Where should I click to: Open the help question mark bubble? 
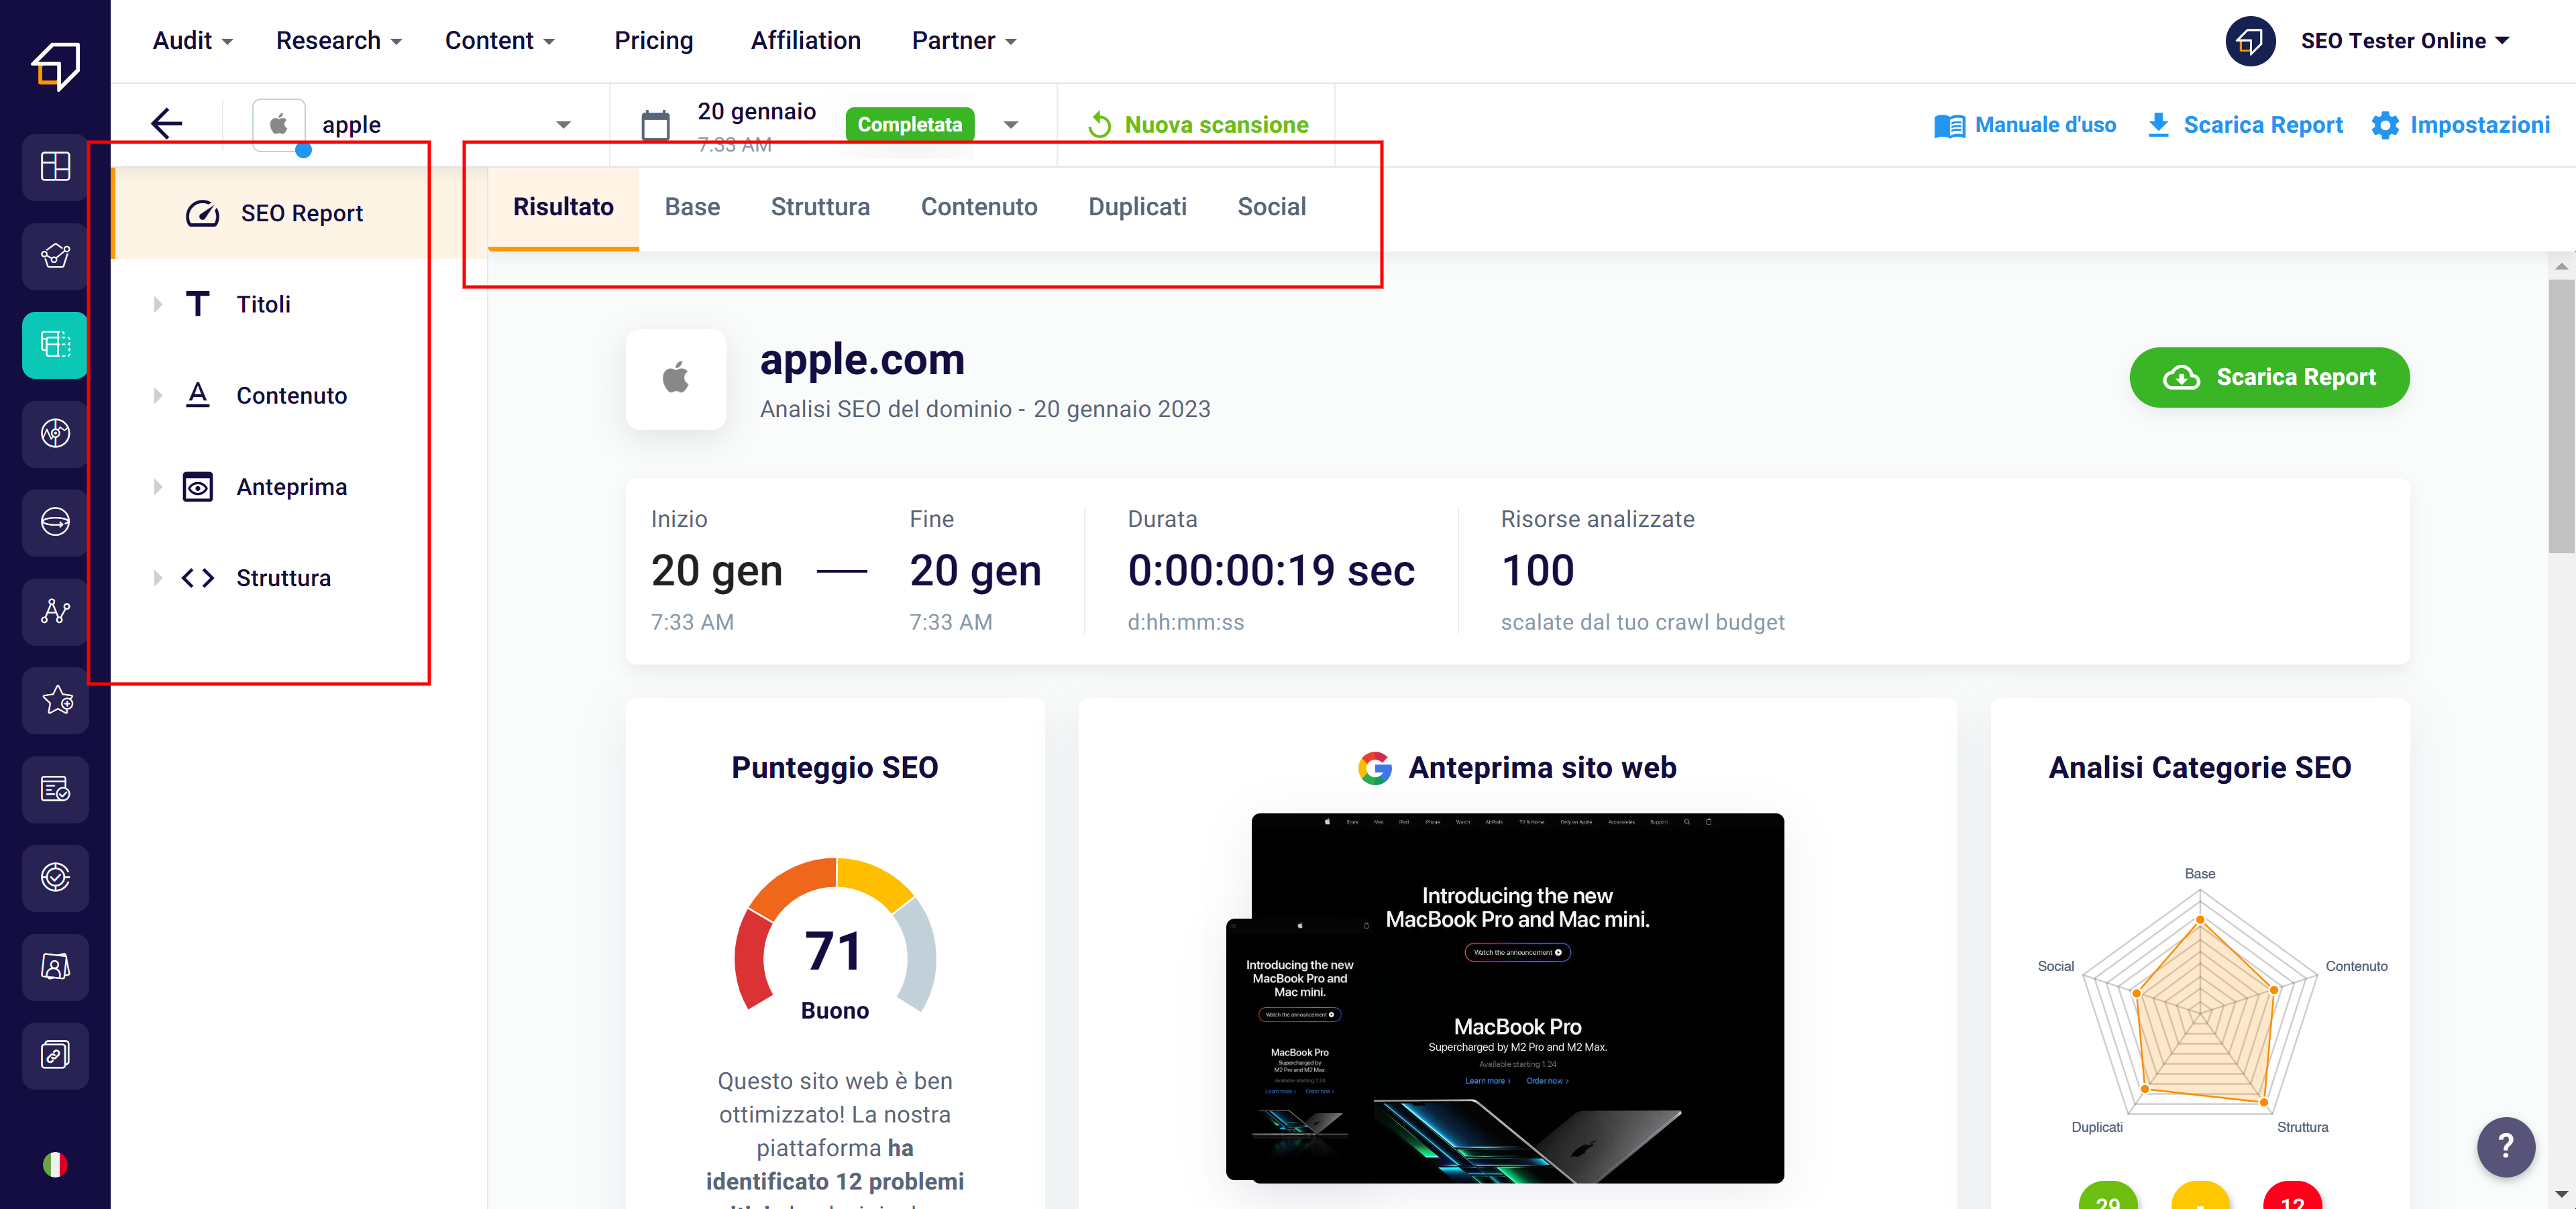click(x=2505, y=1146)
